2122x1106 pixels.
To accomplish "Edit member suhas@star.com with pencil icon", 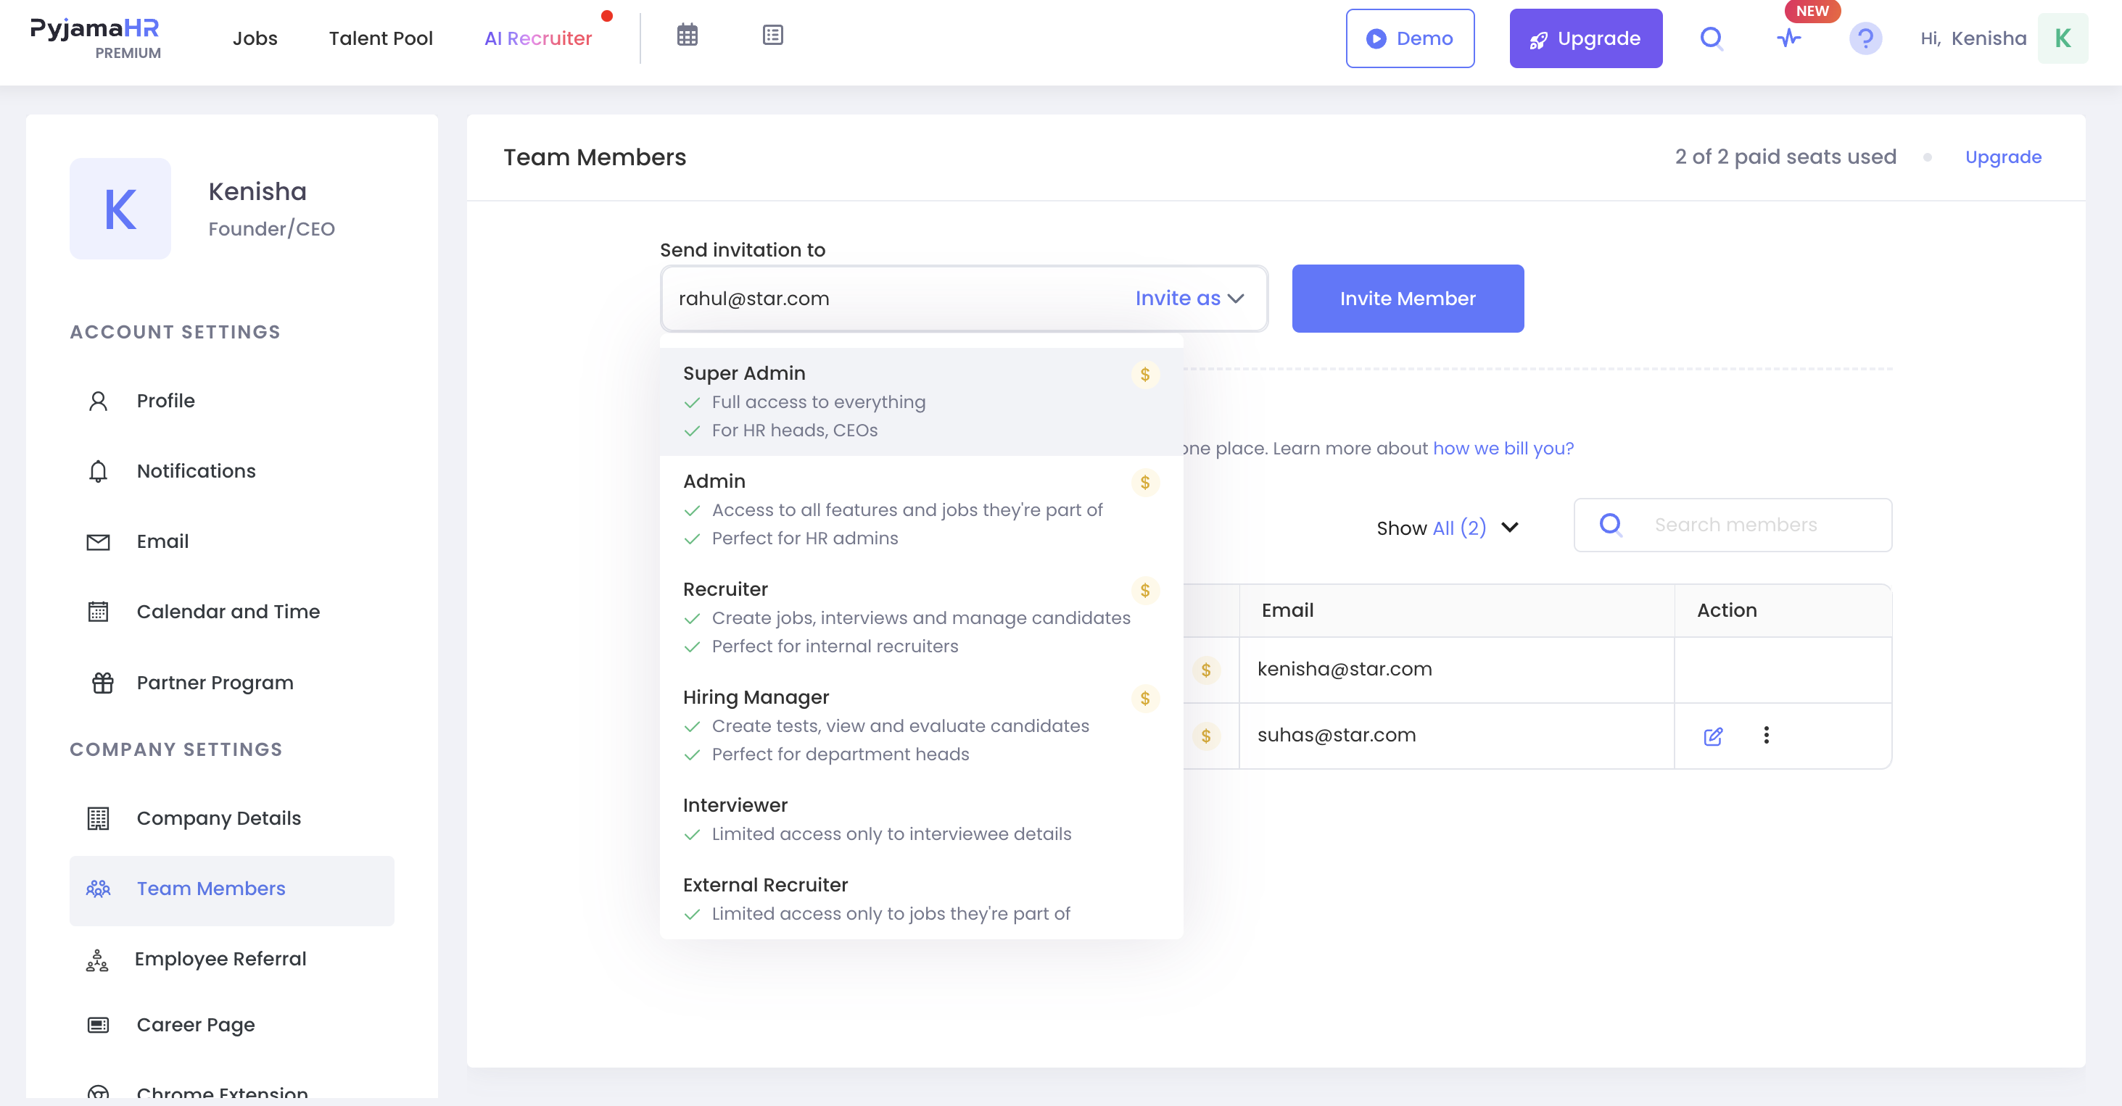I will tap(1712, 736).
